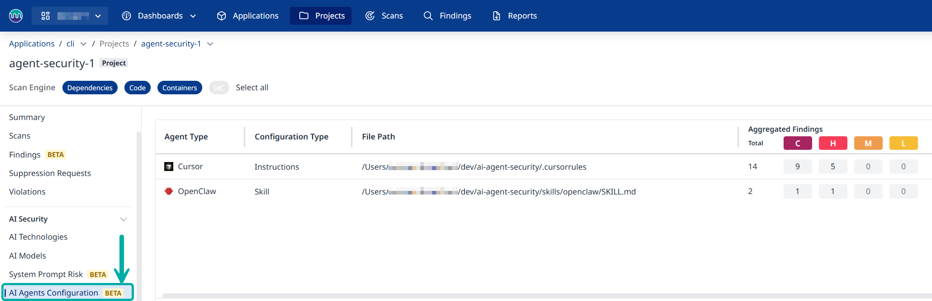Open the Projects tab in the top navbar
Screen dimensions: 932x301
point(321,16)
